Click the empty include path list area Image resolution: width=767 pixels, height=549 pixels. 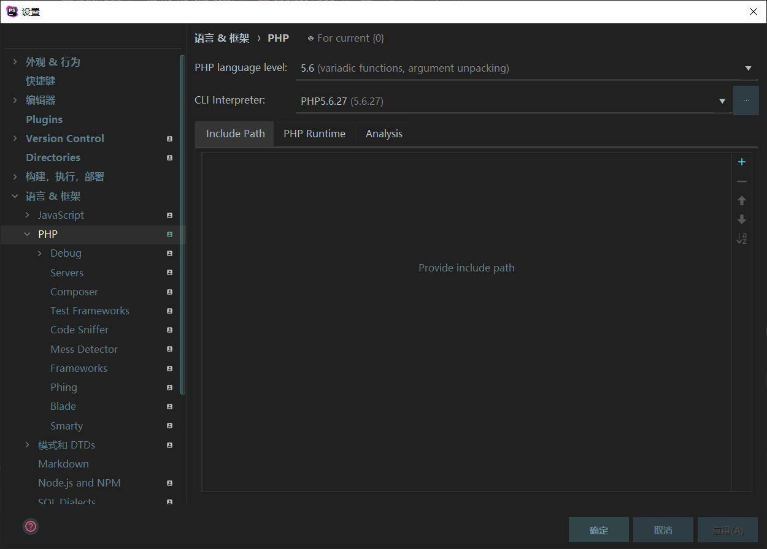pyautogui.click(x=466, y=322)
